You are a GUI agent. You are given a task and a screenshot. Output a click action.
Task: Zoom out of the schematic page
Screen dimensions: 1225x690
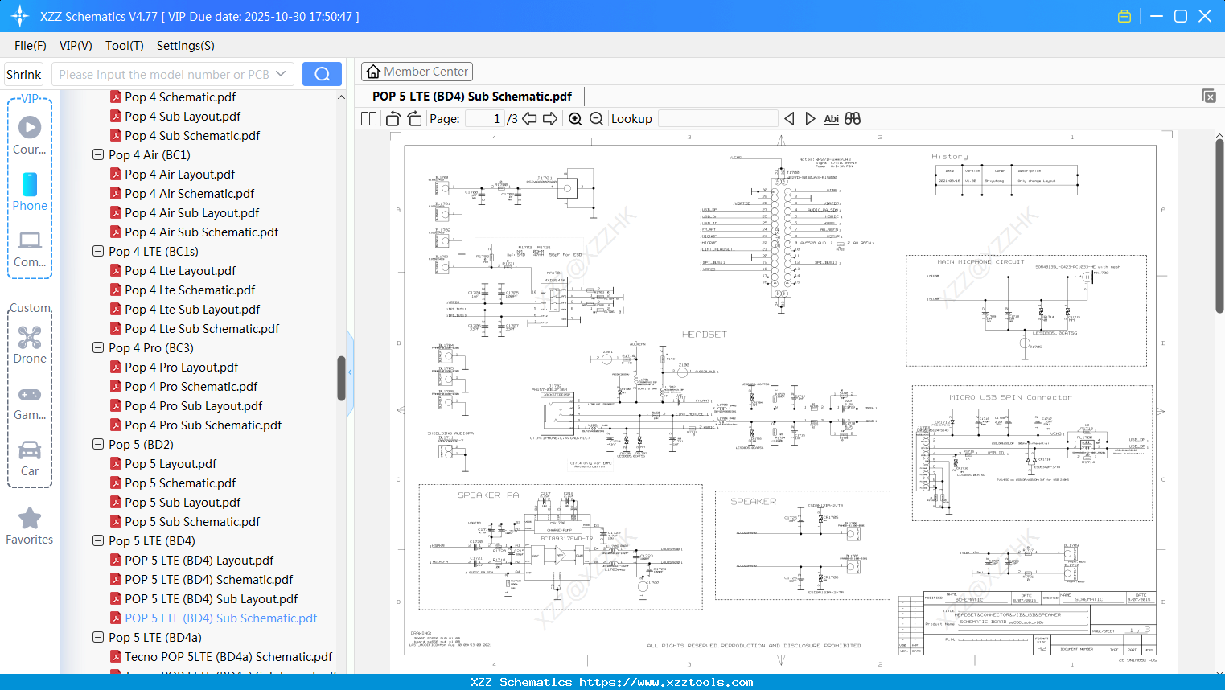click(x=596, y=118)
